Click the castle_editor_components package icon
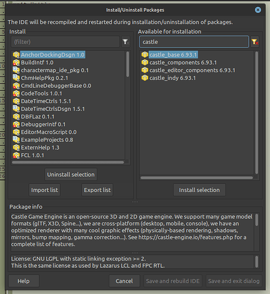Image resolution: width=270 pixels, height=294 pixels. coord(145,70)
